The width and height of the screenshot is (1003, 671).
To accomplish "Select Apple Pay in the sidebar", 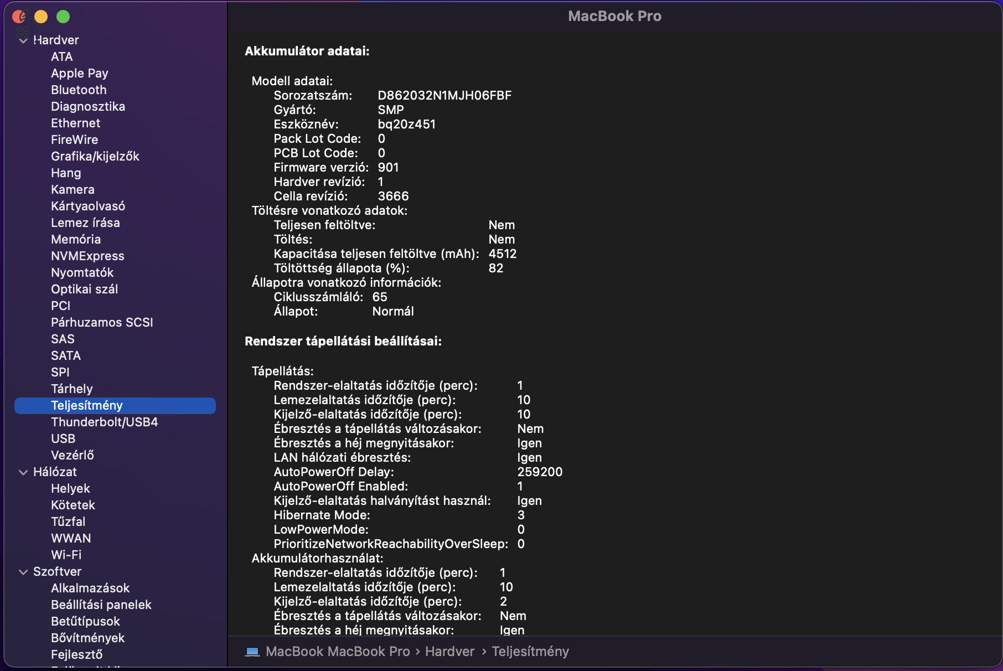I will click(80, 73).
